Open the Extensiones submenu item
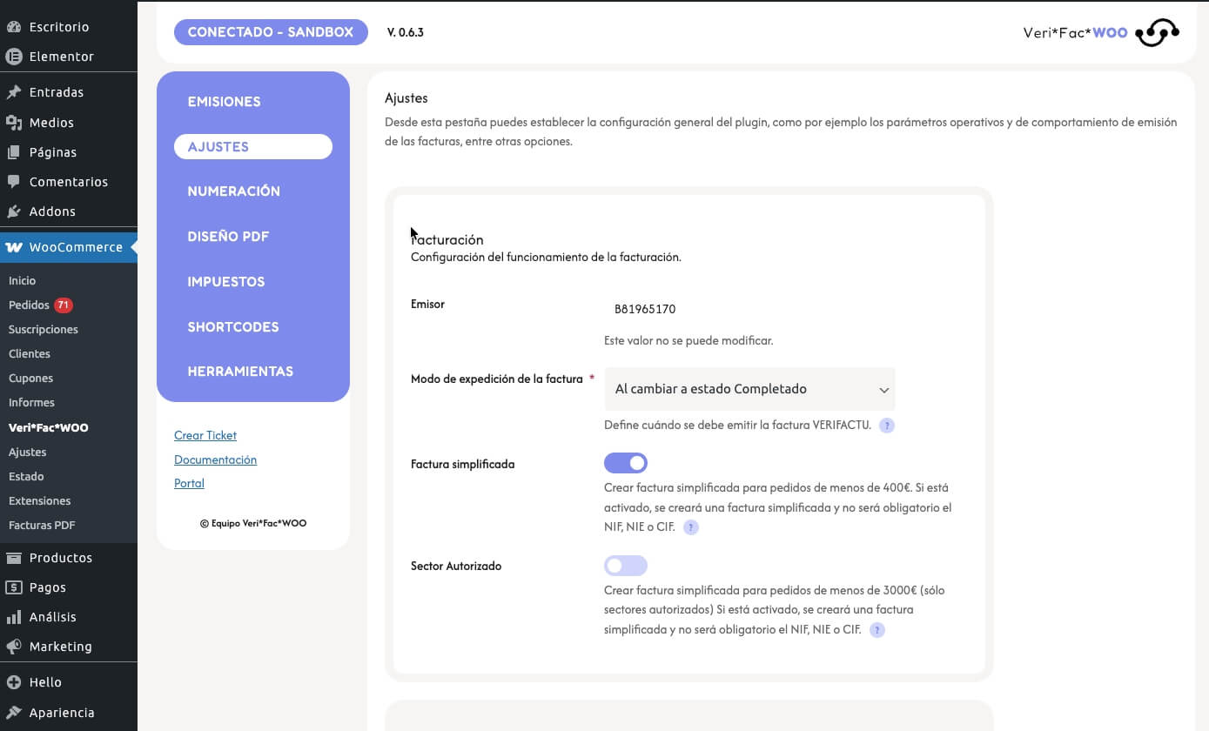Image resolution: width=1209 pixels, height=731 pixels. pos(40,501)
